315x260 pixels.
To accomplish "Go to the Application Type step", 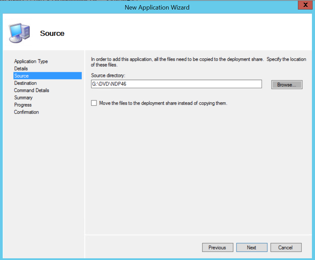I will (x=31, y=61).
